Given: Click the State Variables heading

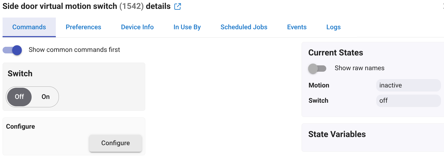Looking at the screenshot, I should tap(337, 134).
